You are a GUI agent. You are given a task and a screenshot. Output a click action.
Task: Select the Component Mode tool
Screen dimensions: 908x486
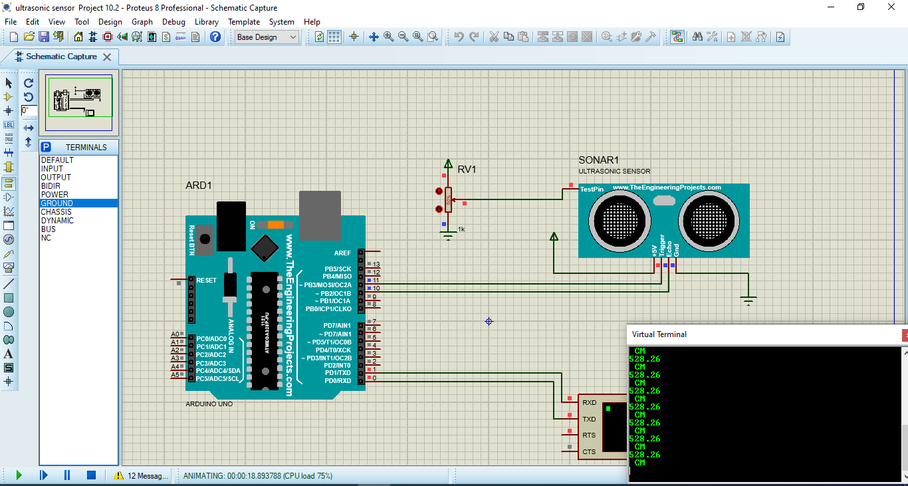(x=8, y=97)
